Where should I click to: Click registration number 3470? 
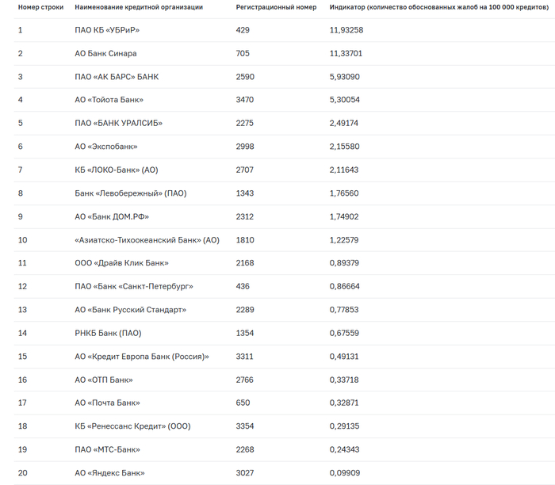pos(244,100)
